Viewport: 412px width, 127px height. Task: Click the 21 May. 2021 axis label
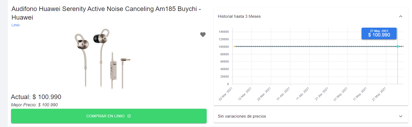pyautogui.click(x=379, y=94)
